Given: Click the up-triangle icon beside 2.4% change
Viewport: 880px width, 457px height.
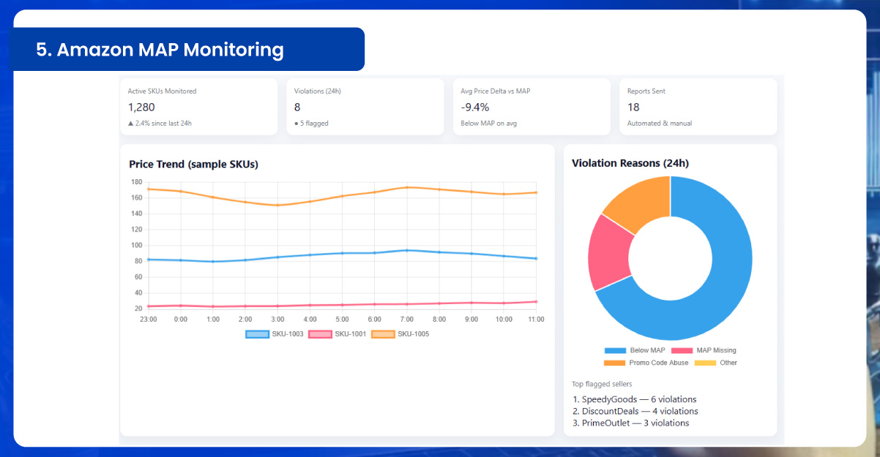Looking at the screenshot, I should click(x=131, y=124).
